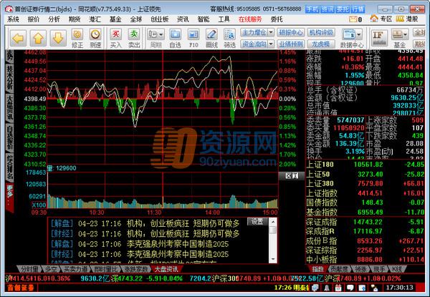Click the yellow down arrow toolbar icon
This screenshot has width=430, height=297.
tap(58, 39)
